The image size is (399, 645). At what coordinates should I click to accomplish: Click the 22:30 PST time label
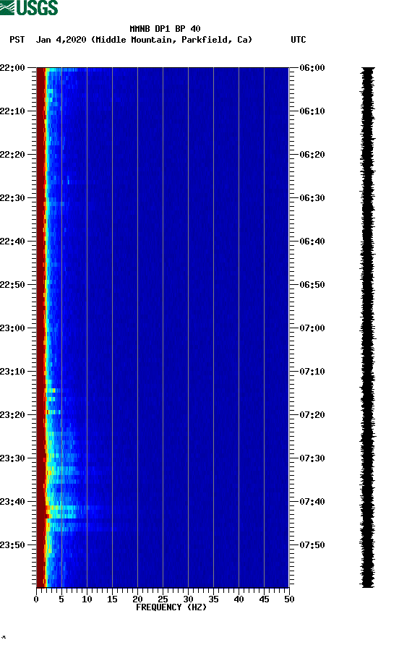point(12,198)
